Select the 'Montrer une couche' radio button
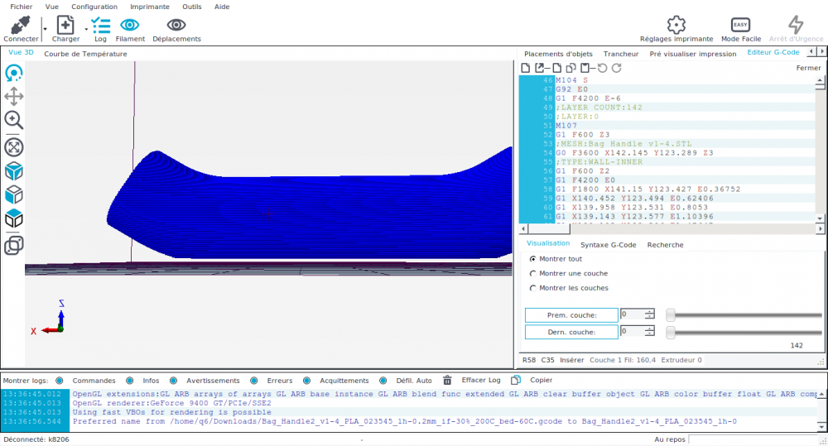Viewport: 828px width, 446px height. click(x=532, y=274)
